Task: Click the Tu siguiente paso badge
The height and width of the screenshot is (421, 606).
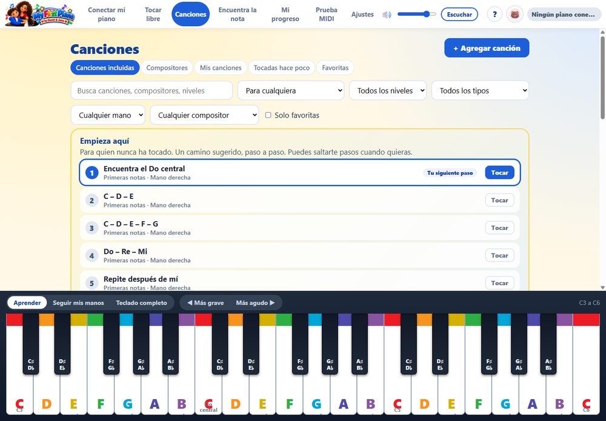Action: pyautogui.click(x=450, y=173)
